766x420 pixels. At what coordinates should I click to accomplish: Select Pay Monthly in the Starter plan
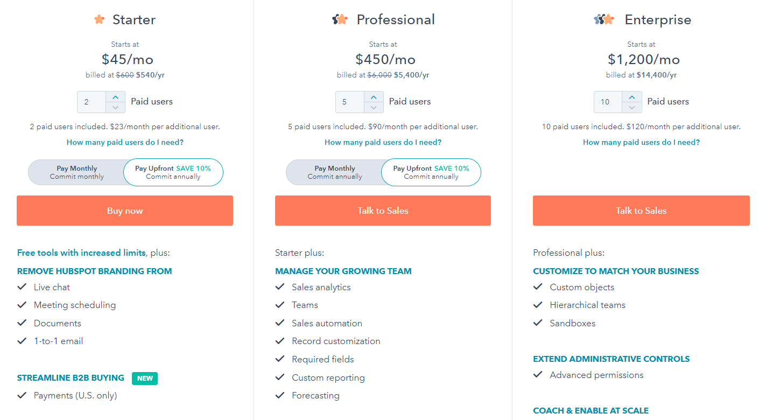76,172
